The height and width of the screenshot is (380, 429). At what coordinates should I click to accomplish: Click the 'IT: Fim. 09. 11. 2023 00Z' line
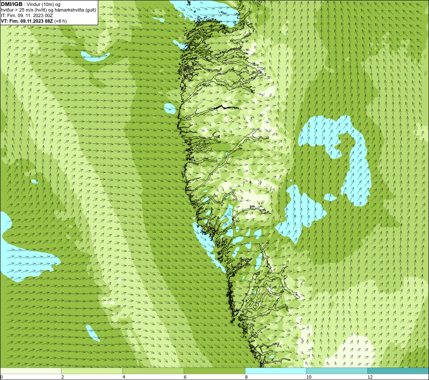[x=27, y=15]
